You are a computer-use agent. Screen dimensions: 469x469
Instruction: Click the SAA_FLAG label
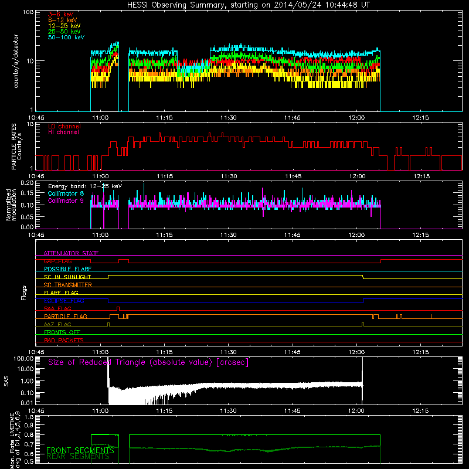pyautogui.click(x=57, y=308)
